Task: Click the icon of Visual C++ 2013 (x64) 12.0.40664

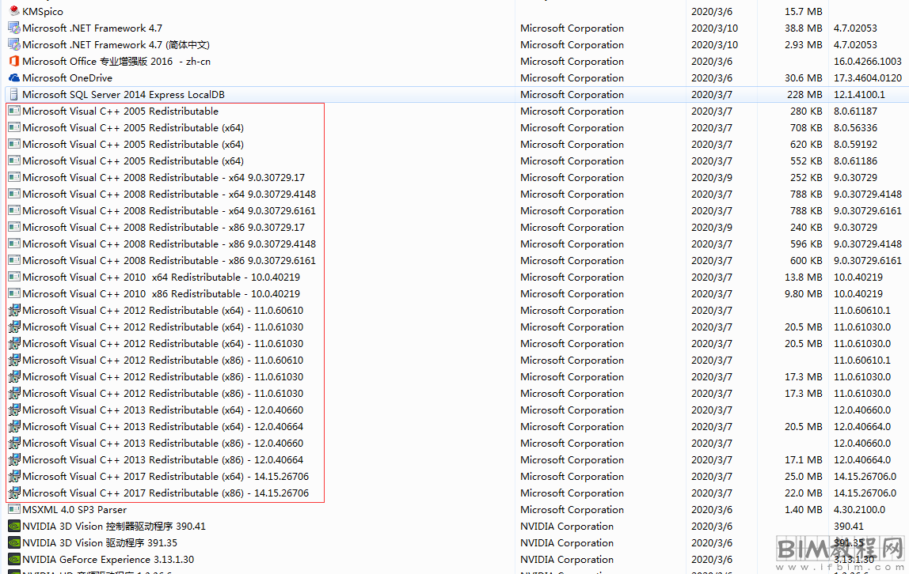Action: coord(14,426)
